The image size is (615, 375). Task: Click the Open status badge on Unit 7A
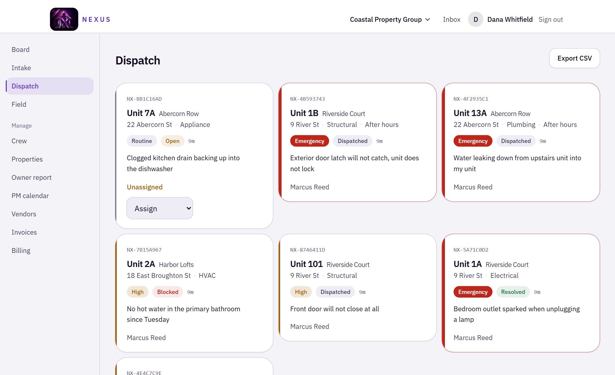click(x=172, y=141)
